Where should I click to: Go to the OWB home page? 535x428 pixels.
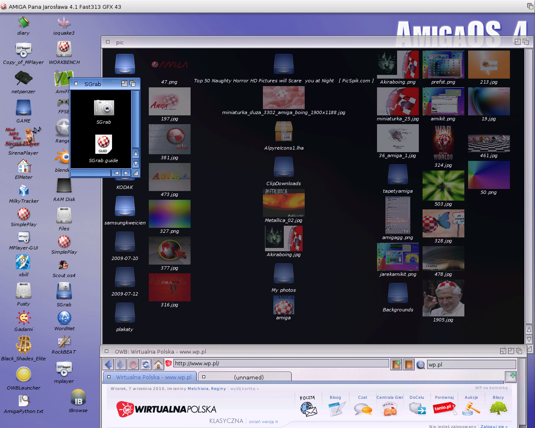[158, 364]
